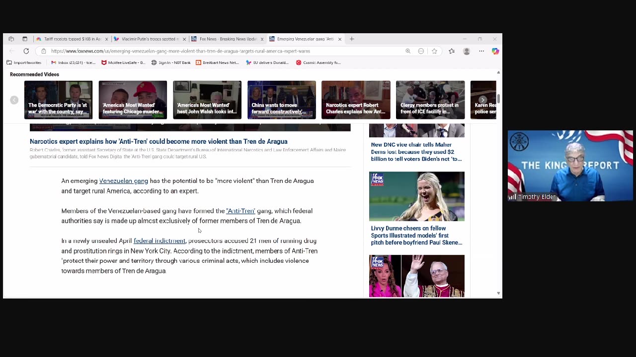Click scrollbar up arrow at page top
The height and width of the screenshot is (357, 636).
[498, 72]
